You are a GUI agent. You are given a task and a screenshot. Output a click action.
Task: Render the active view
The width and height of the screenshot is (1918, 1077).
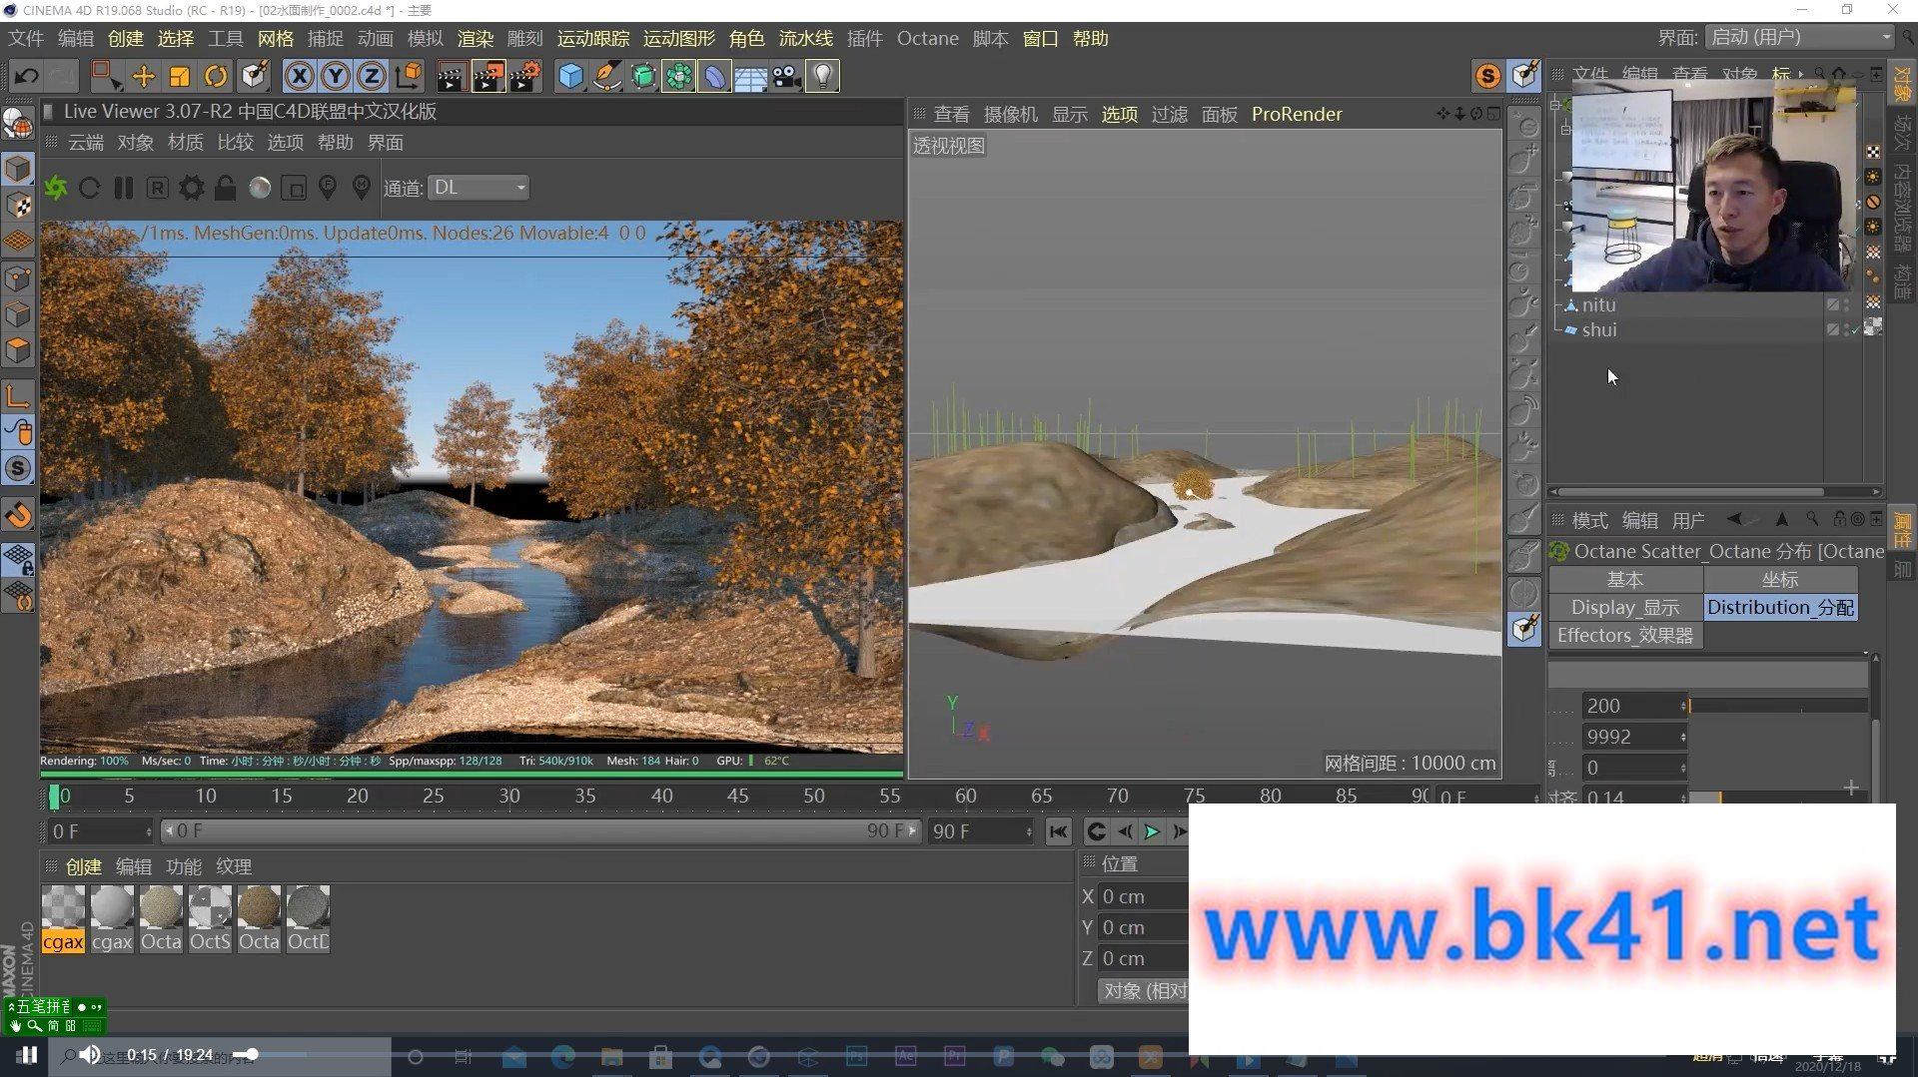(451, 76)
